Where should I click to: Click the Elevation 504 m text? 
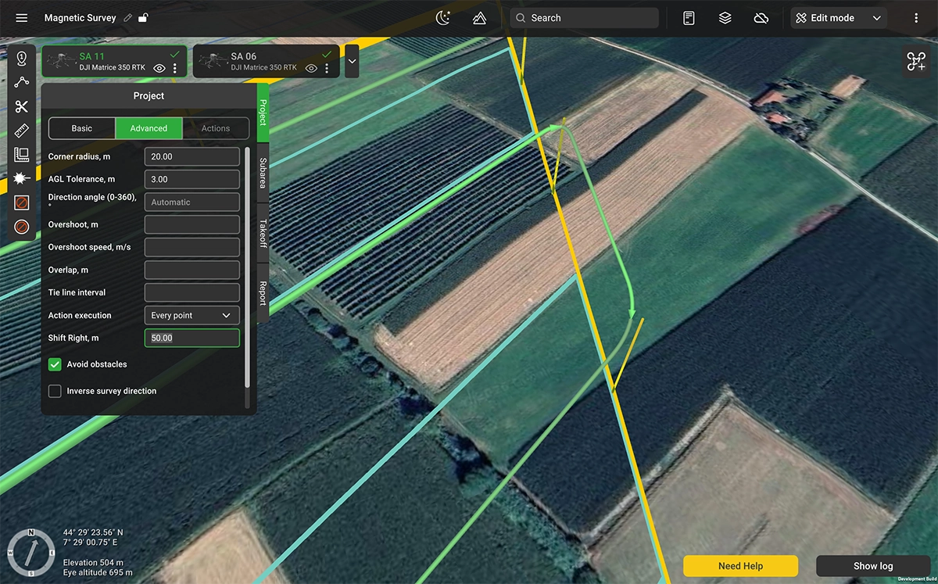[93, 563]
